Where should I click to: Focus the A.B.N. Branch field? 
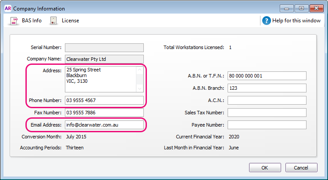pyautogui.click(x=267, y=88)
